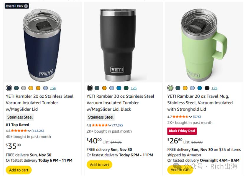The width and height of the screenshot is (245, 176).
Task: Open the black YETI Rambler 30 oz image
Action: click(118, 45)
